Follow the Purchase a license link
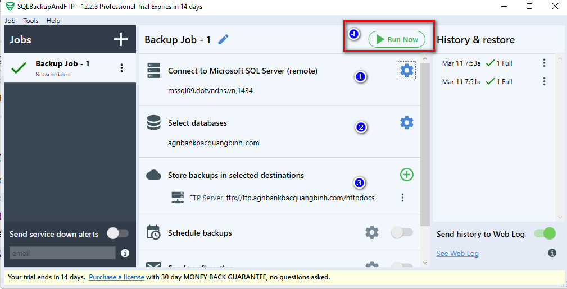The image size is (567, 289). click(x=116, y=277)
